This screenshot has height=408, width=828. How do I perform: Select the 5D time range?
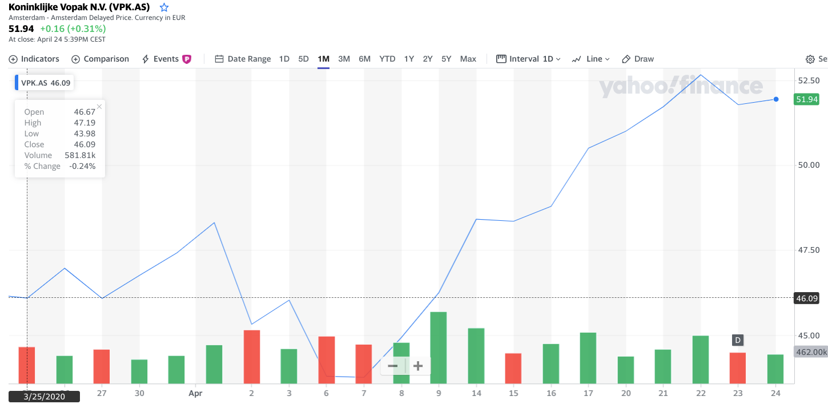[x=303, y=59]
